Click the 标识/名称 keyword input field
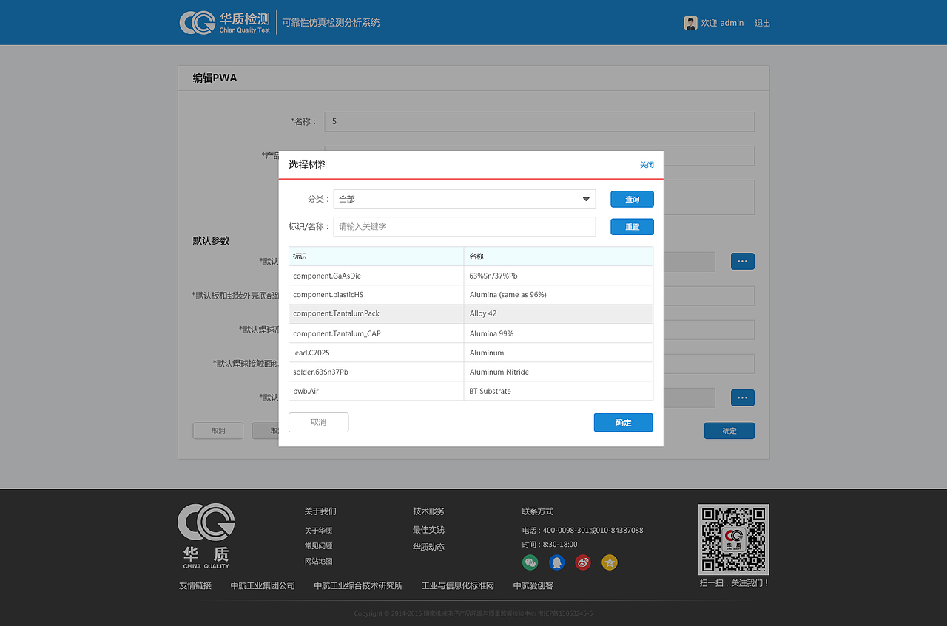This screenshot has height=626, width=947. 465,226
